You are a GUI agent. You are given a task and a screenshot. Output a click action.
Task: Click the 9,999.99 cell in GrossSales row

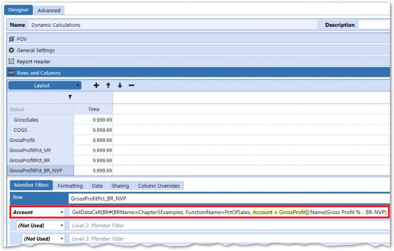94,120
